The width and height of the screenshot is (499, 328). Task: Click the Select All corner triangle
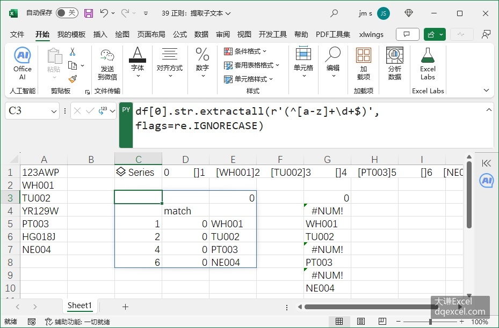pos(14,159)
